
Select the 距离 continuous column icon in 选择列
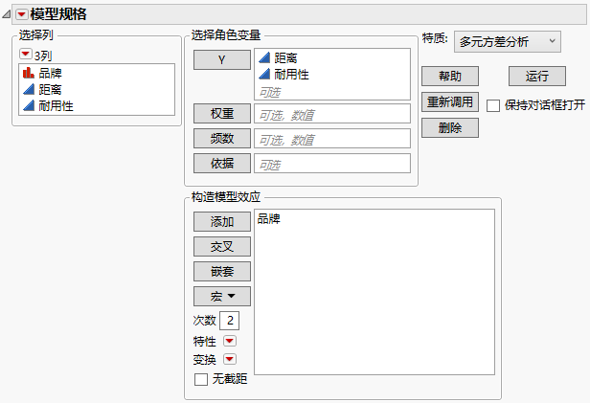[28, 89]
